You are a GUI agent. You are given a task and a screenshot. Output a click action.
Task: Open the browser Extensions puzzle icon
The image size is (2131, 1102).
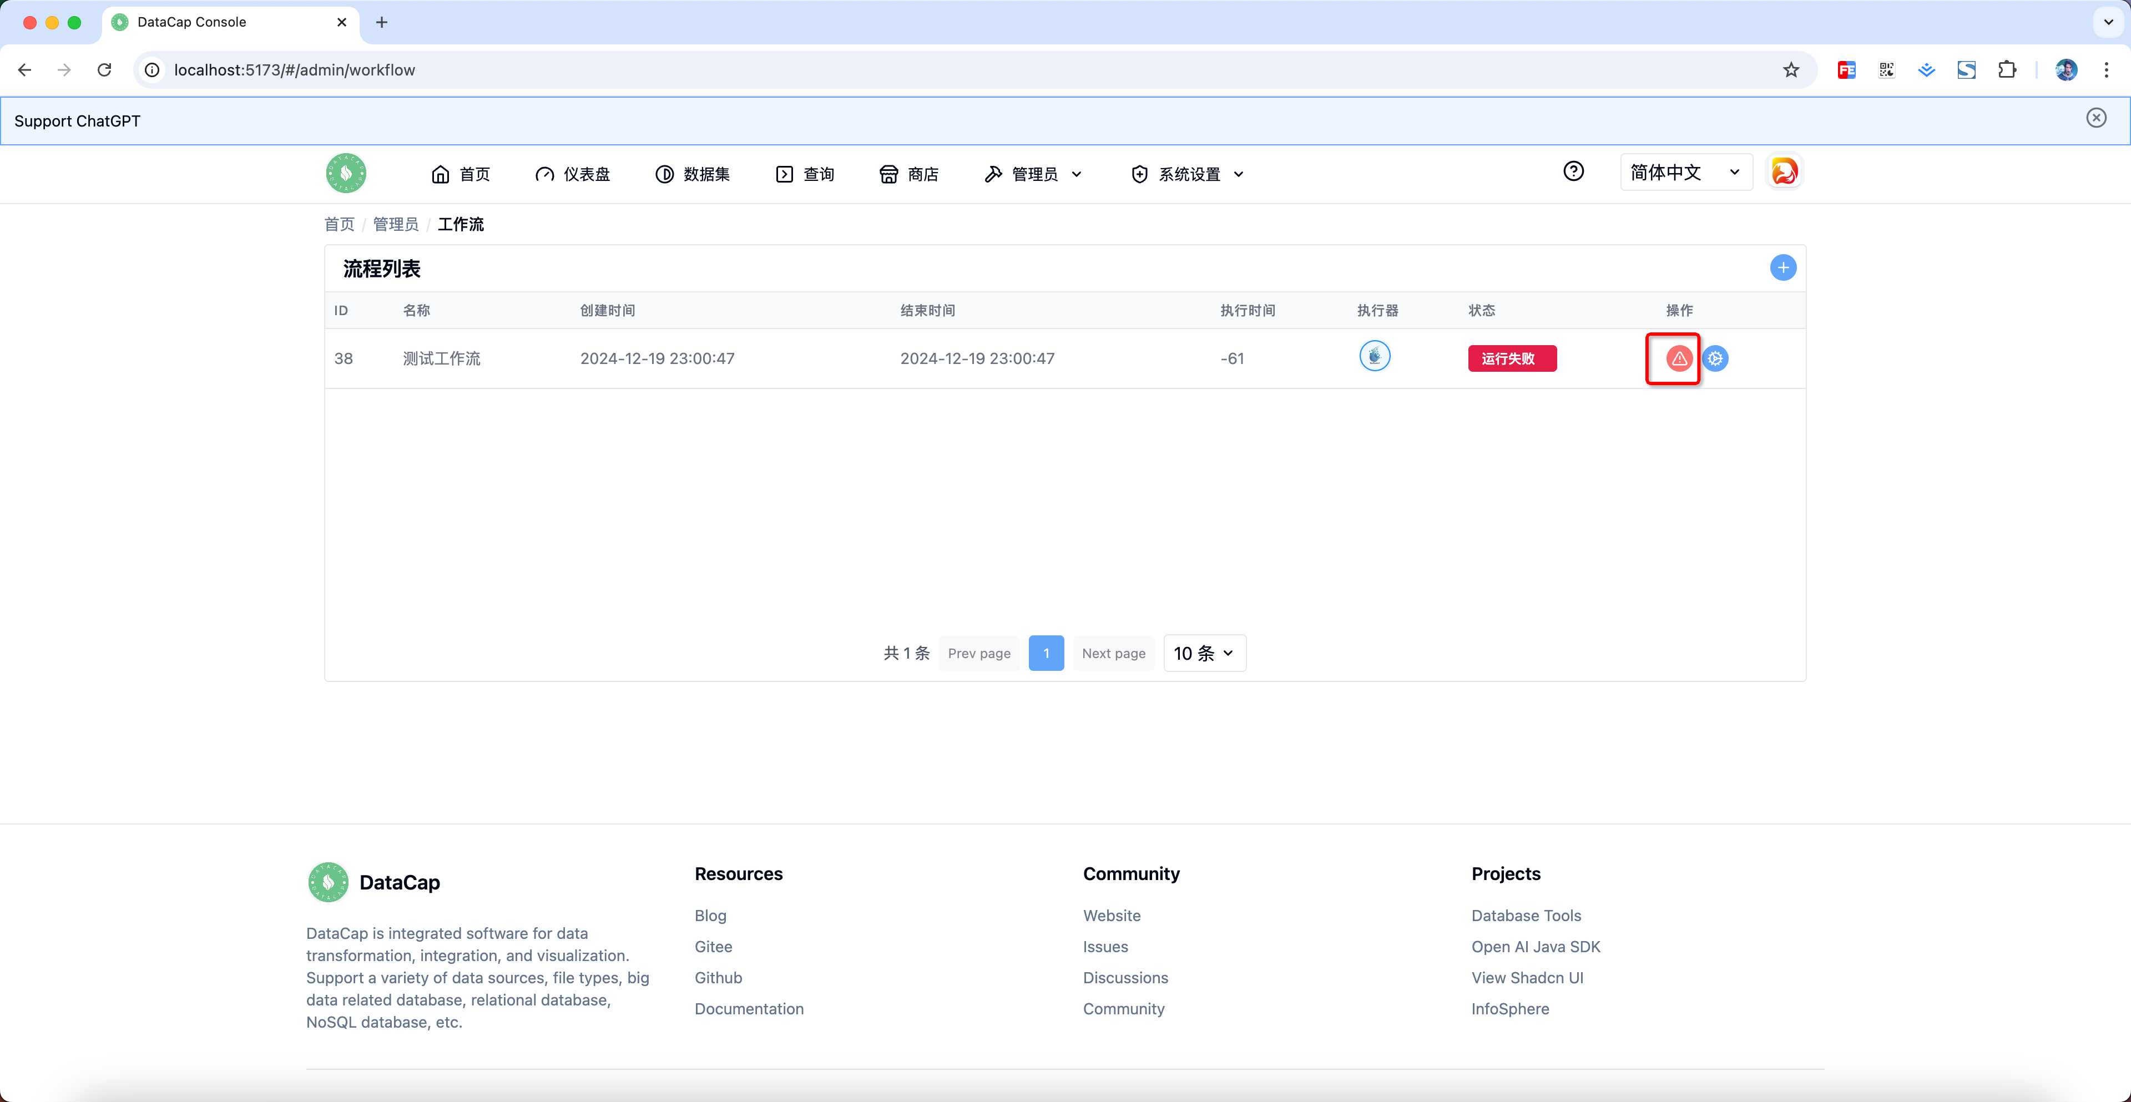pos(2007,70)
